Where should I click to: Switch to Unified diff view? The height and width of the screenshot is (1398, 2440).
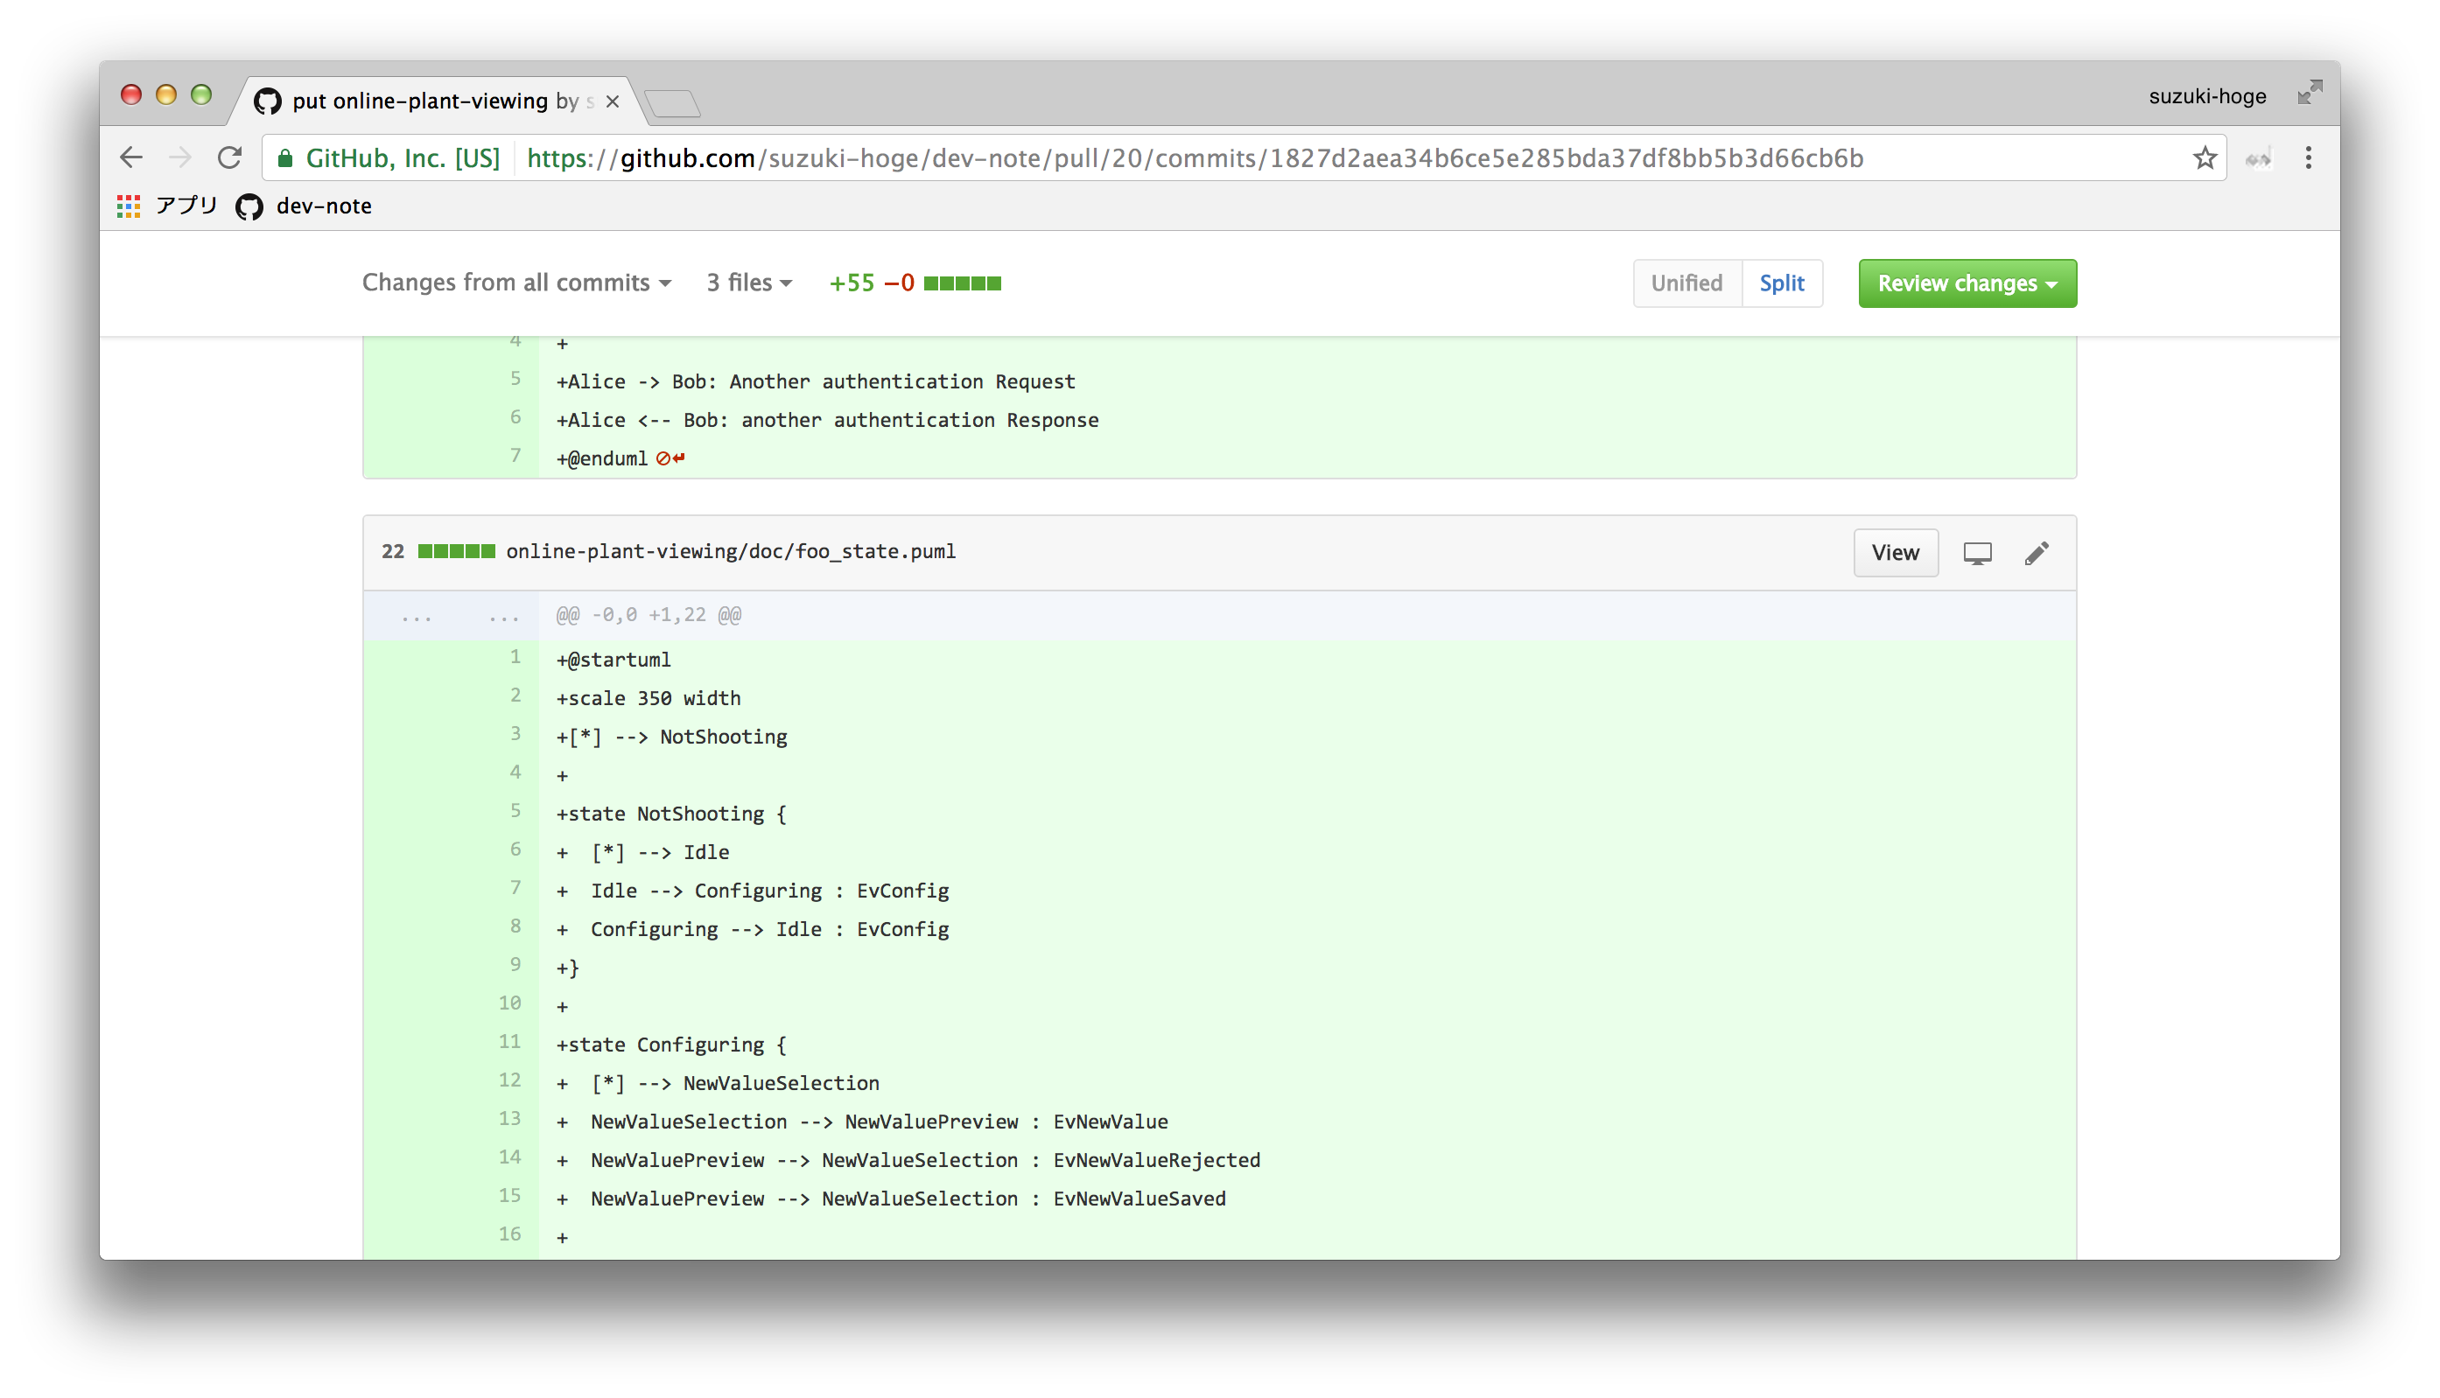[1686, 283]
